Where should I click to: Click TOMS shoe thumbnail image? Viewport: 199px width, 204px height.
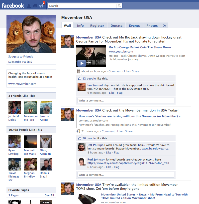coord(87,198)
